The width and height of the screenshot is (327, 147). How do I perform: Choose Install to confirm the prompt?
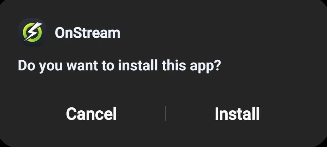pyautogui.click(x=237, y=114)
